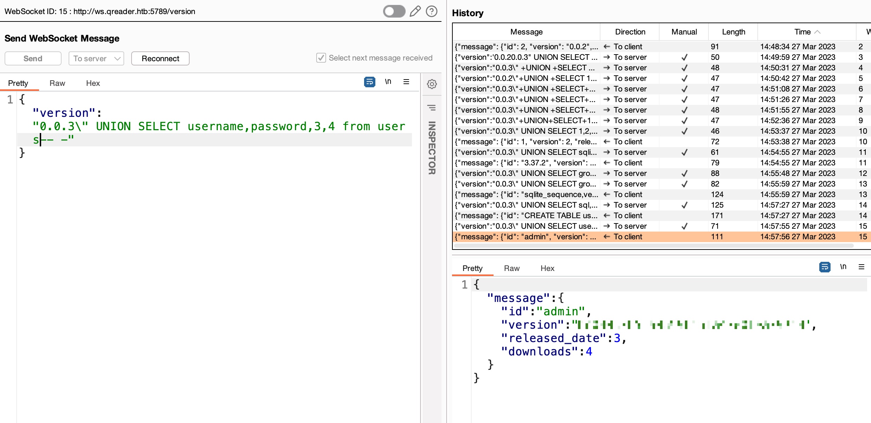The image size is (871, 423).
Task: Select the CREATE TABLE response message row
Action: tap(527, 216)
